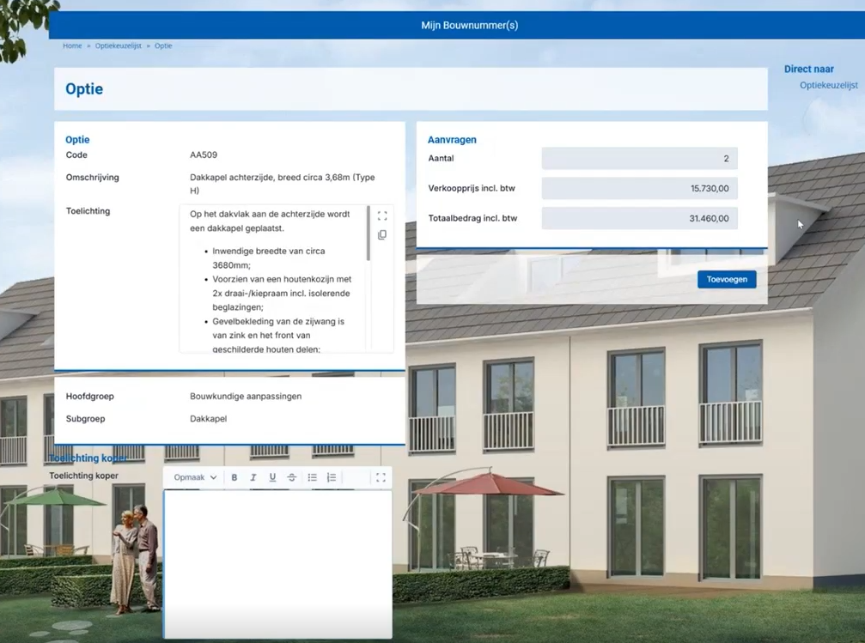Screen dimensions: 865x643
Task: Select the Mijn Bouwnummer(s) header tab
Action: pyautogui.click(x=470, y=26)
